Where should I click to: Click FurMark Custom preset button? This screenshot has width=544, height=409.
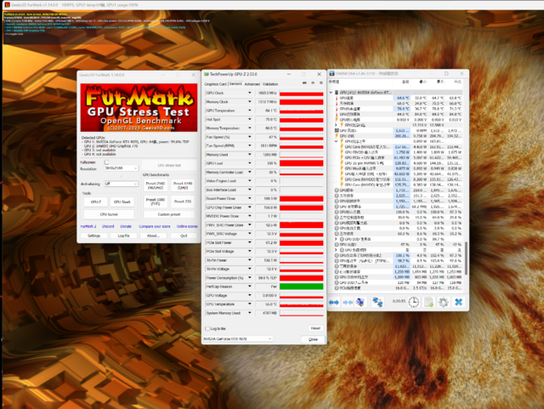coord(169,214)
